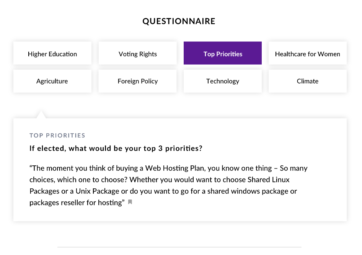The image size is (362, 255).
Task: Switch to the Climate tab
Action: [x=308, y=81]
